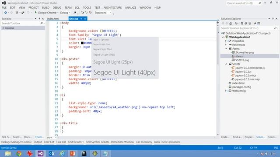Image resolution: width=280 pixels, height=157 pixels.
Task: Open PowerPoint from the taskbar
Action: click(73, 154)
